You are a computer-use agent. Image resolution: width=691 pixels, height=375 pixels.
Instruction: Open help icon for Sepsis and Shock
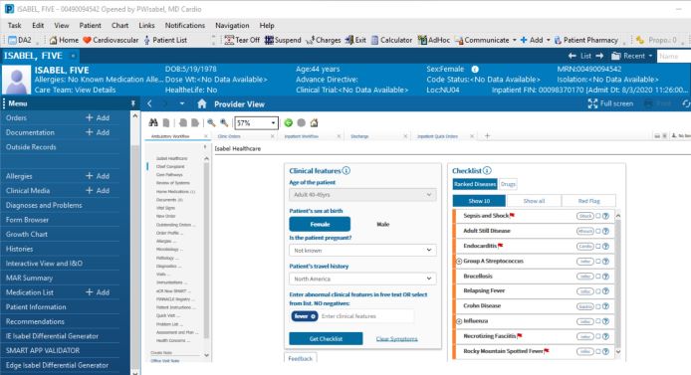coord(606,216)
